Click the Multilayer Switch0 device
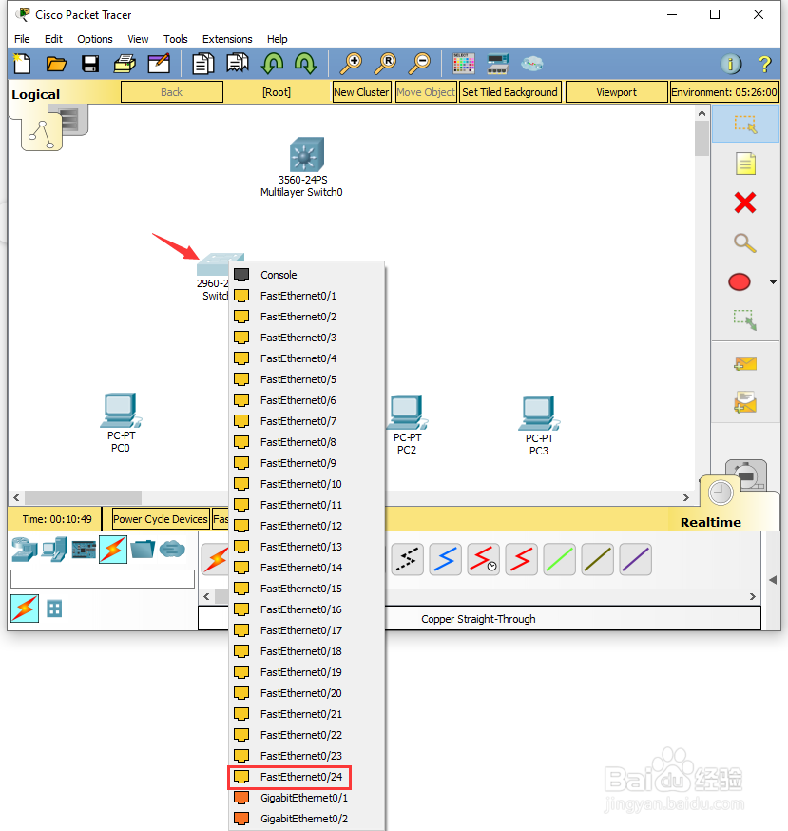The width and height of the screenshot is (788, 831). point(306,154)
